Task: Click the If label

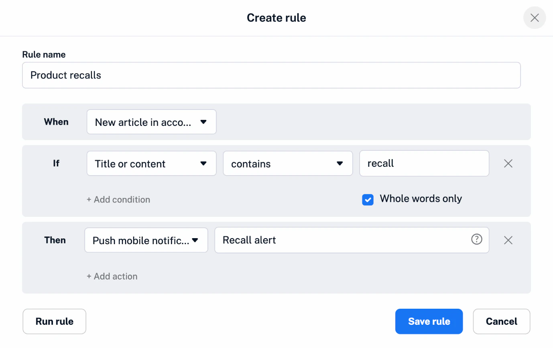Action: 56,163
